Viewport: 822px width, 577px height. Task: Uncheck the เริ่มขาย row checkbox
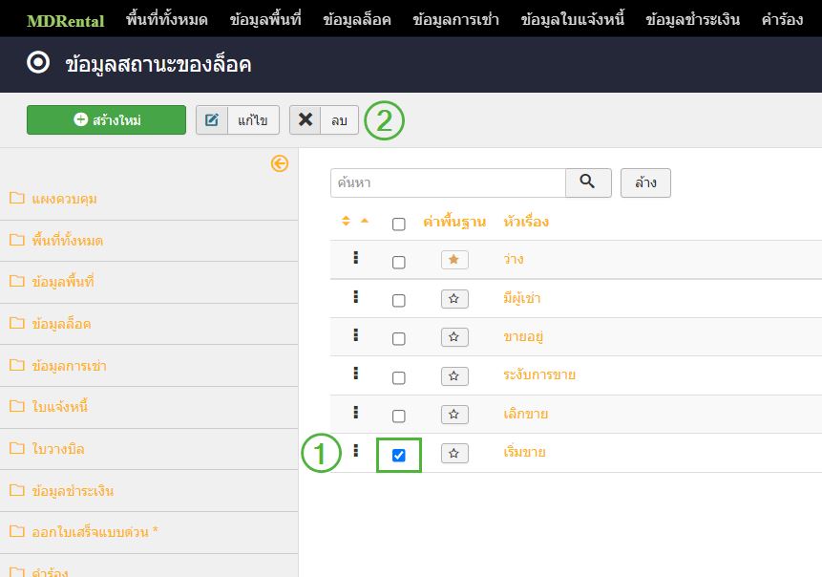coord(399,456)
